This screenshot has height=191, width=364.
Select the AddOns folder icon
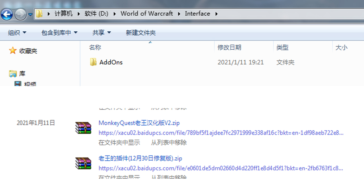tap(93, 62)
